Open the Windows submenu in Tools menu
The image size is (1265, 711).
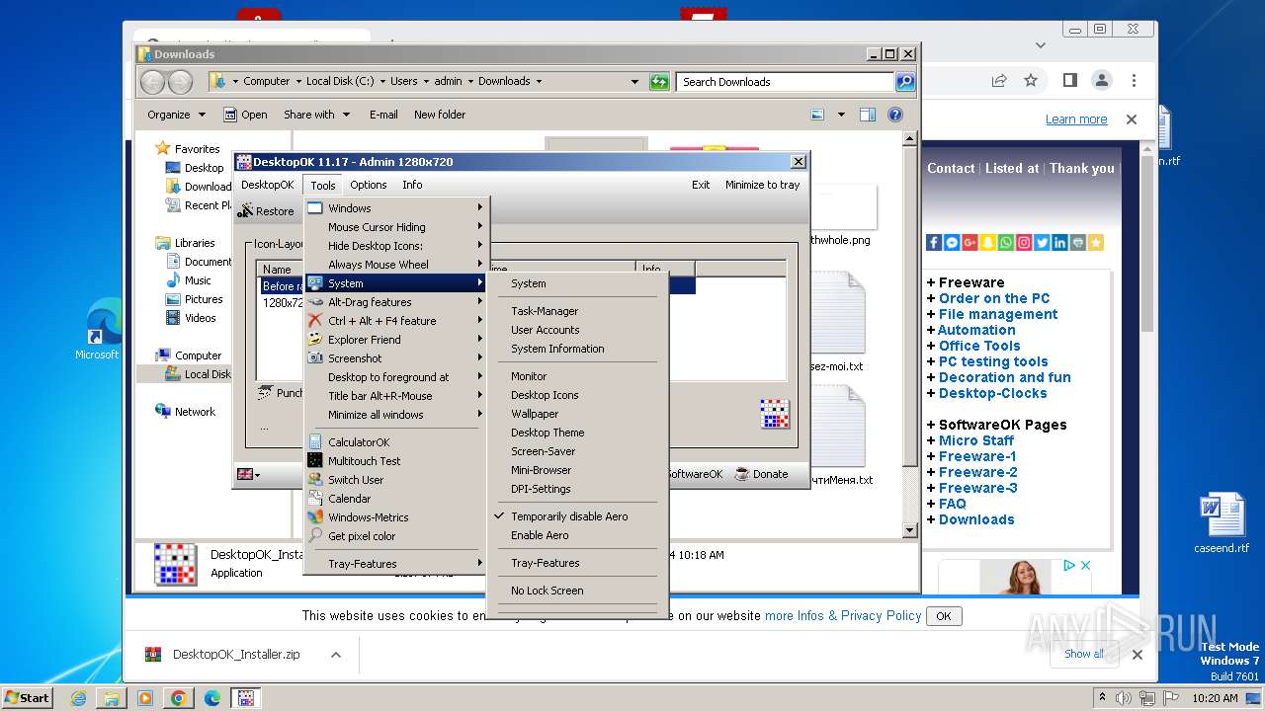coord(396,208)
